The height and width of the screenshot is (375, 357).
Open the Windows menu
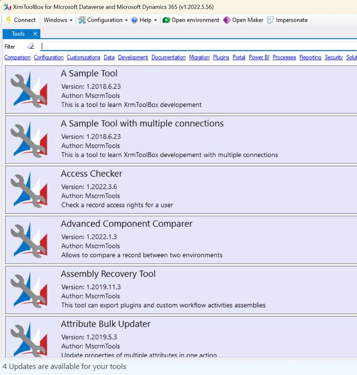coord(55,20)
